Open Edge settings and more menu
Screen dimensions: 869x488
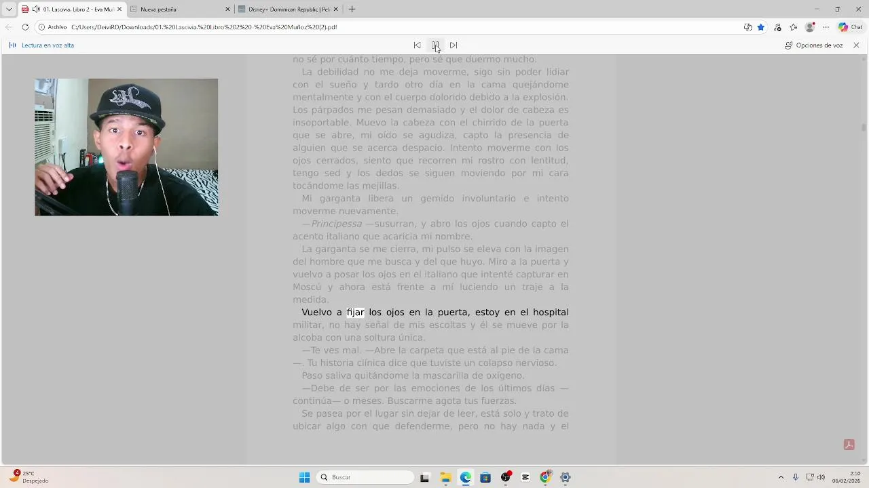tap(826, 27)
